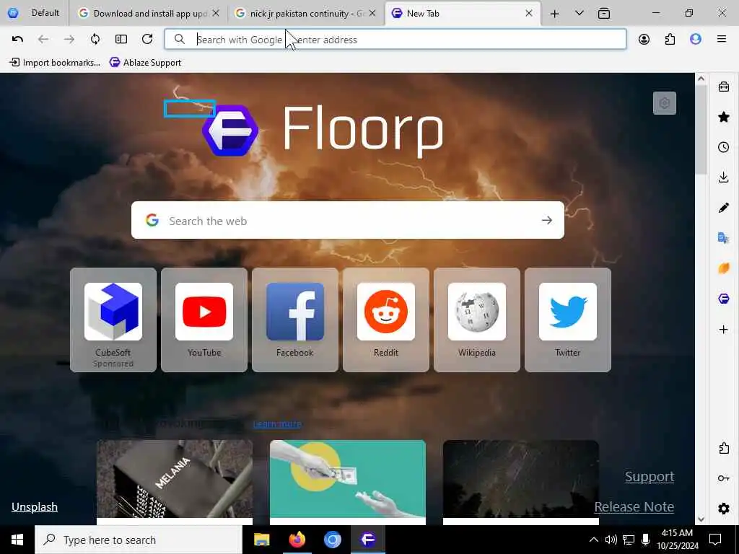Open the account icon in toolbar
This screenshot has height=554, width=739.
point(644,39)
